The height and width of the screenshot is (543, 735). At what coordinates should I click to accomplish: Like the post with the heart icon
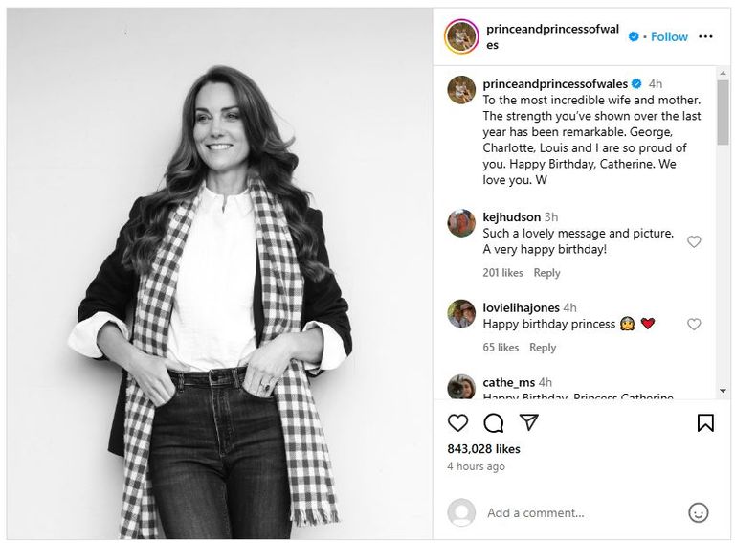[x=458, y=422]
